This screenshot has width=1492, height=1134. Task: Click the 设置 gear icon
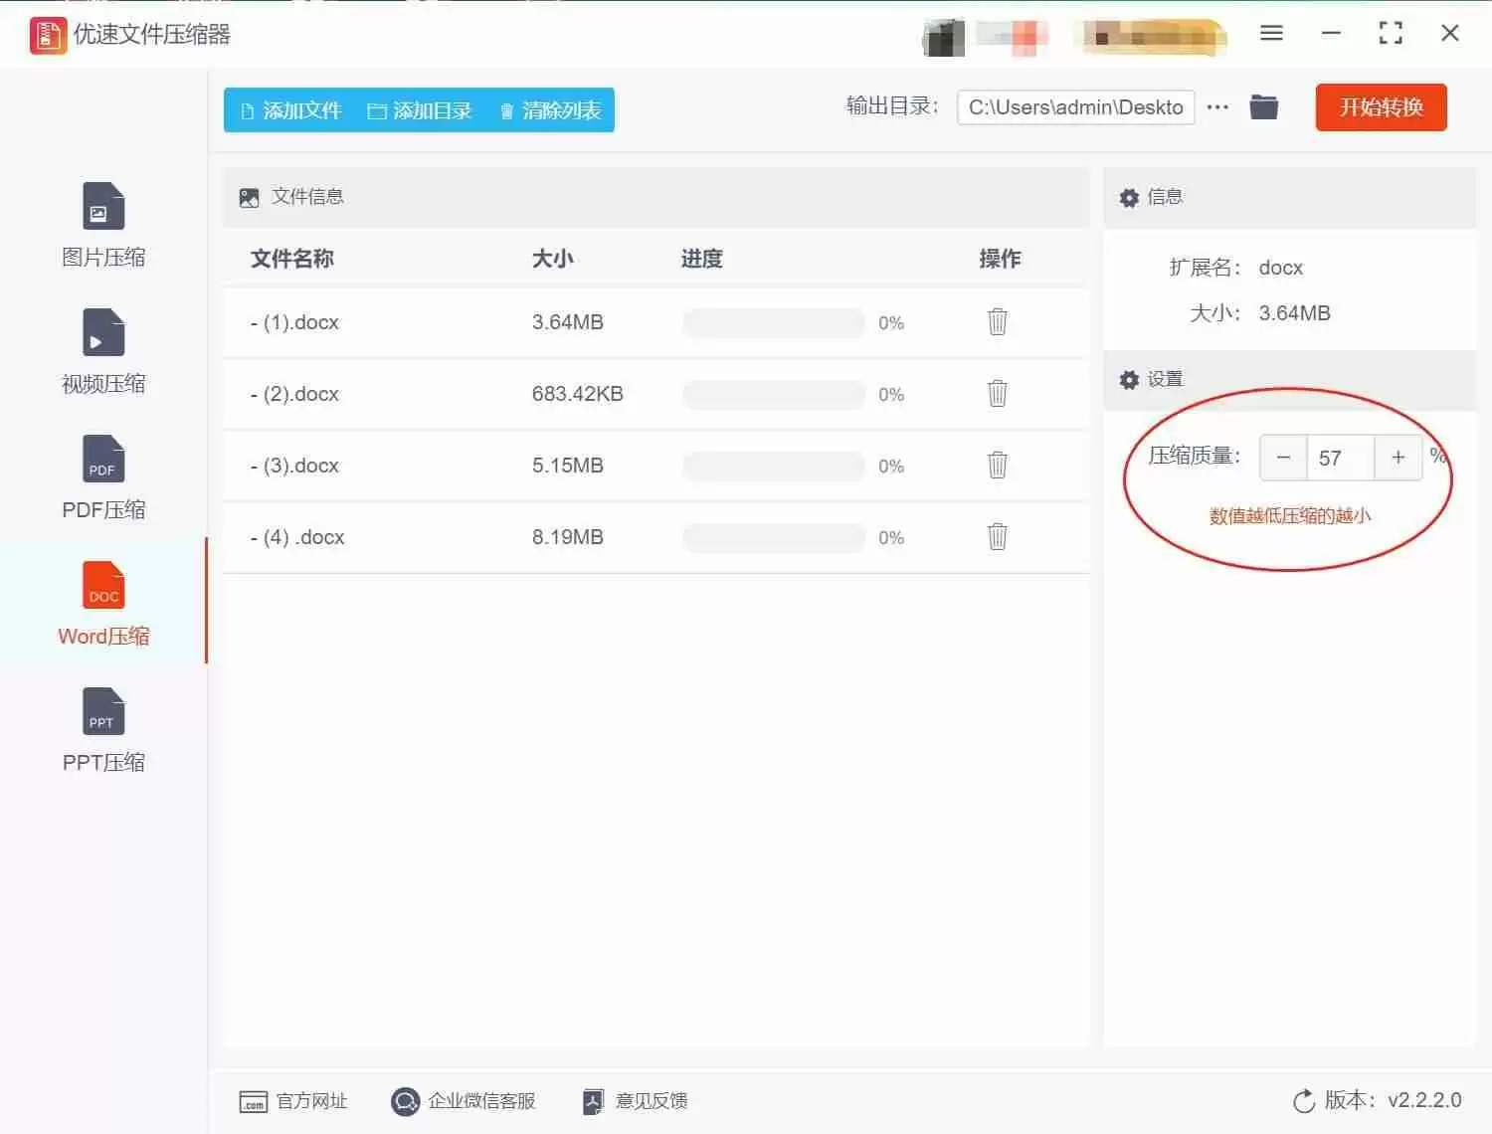(1129, 380)
